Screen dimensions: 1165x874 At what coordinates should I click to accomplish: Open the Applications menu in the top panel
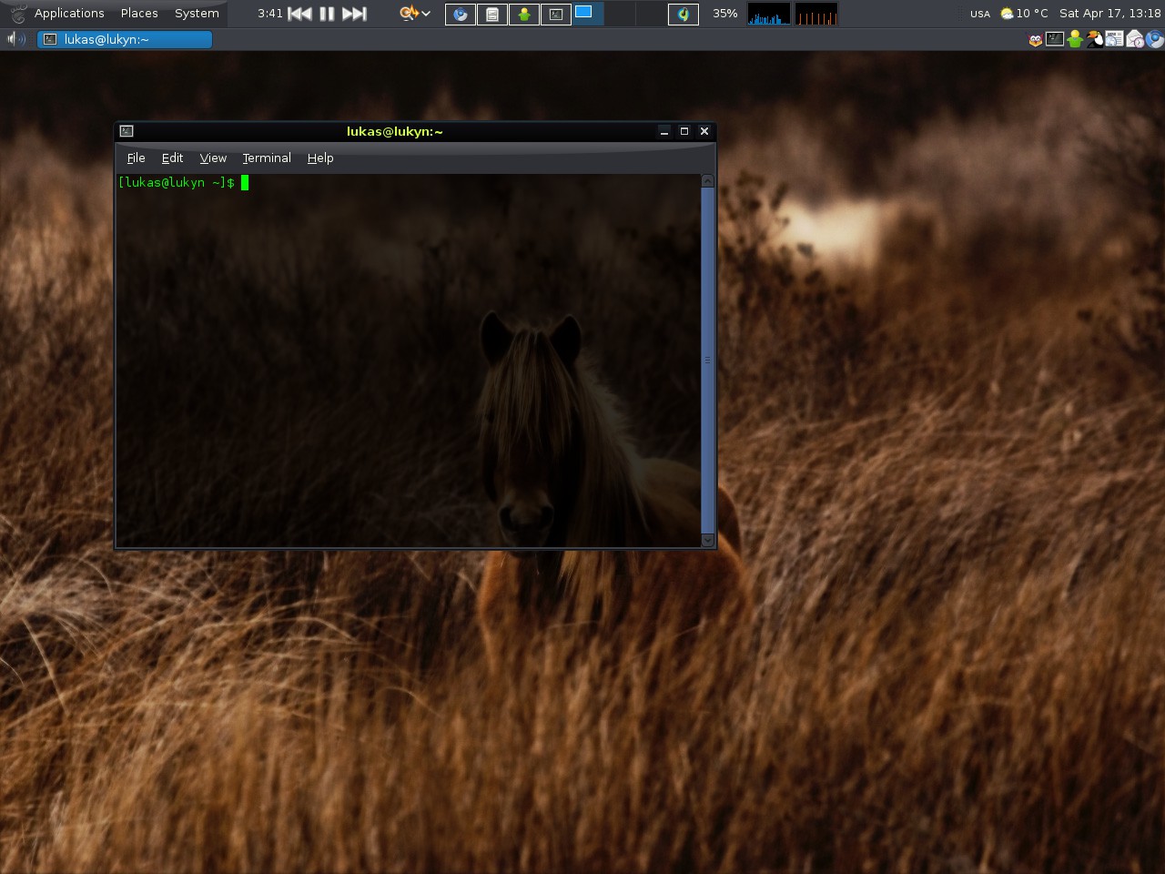click(69, 14)
